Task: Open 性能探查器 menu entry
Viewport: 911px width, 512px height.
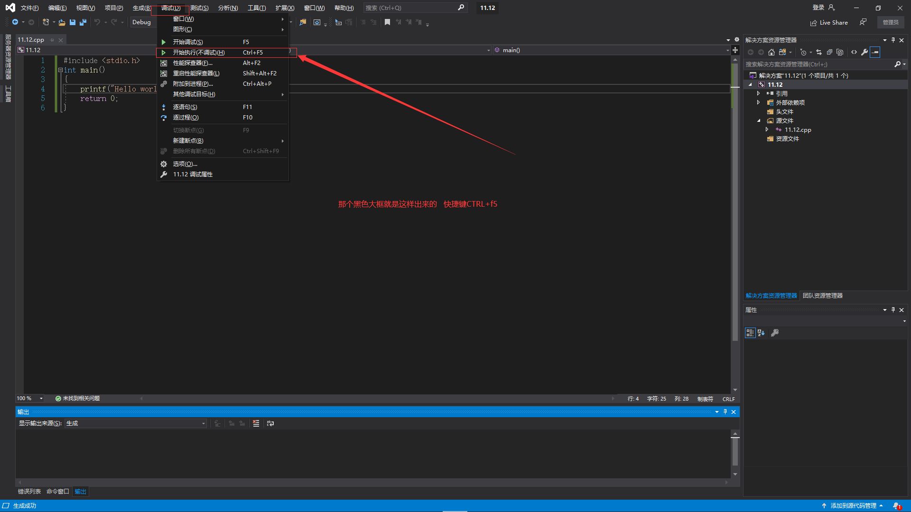Action: tap(222, 63)
